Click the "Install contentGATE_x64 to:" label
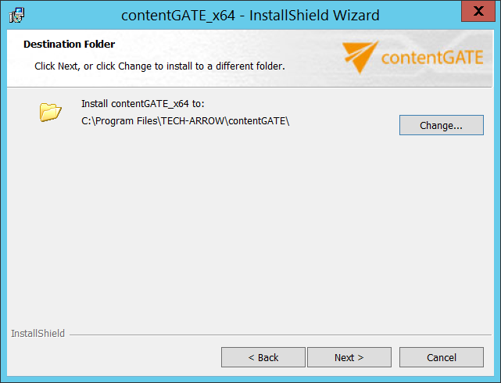This screenshot has height=383, width=501. tap(142, 103)
